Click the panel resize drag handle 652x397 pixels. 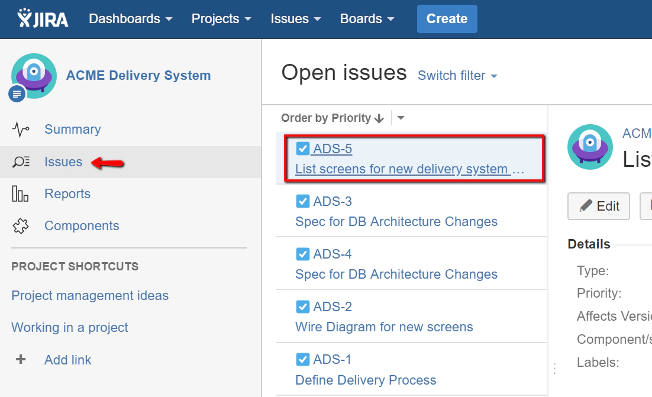554,368
